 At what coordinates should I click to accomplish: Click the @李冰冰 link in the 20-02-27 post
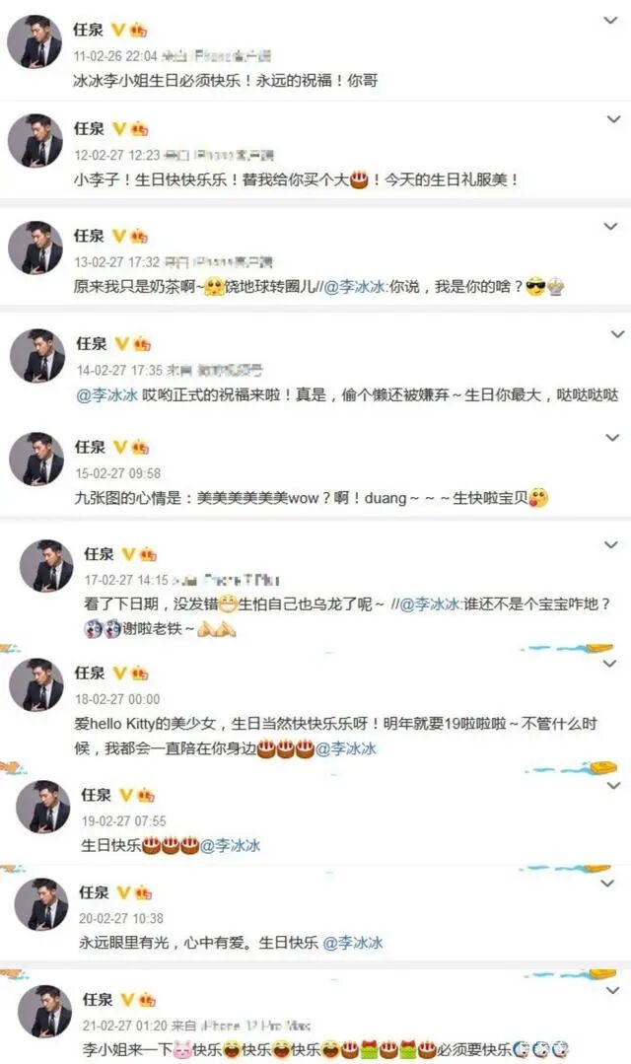pyautogui.click(x=352, y=943)
